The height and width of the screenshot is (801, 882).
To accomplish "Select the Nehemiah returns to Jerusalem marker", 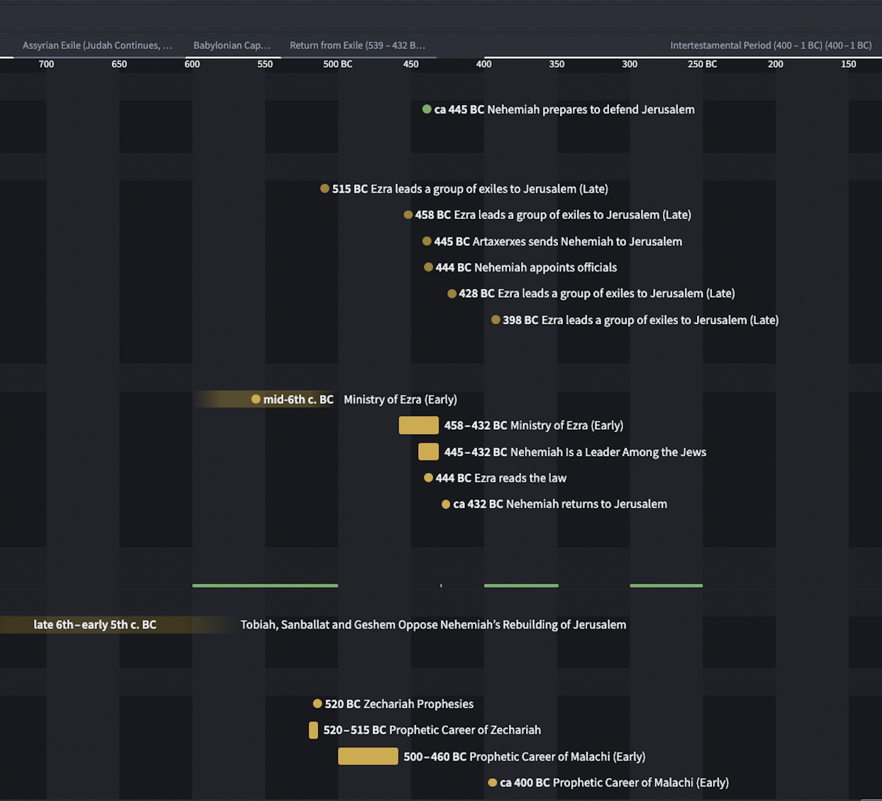I will click(x=447, y=504).
